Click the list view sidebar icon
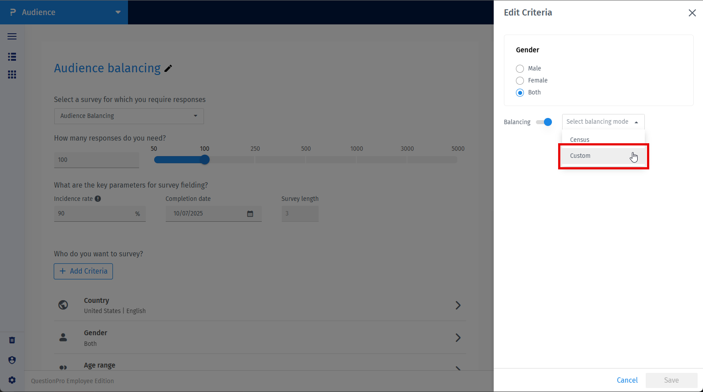This screenshot has width=703, height=392. 12,57
